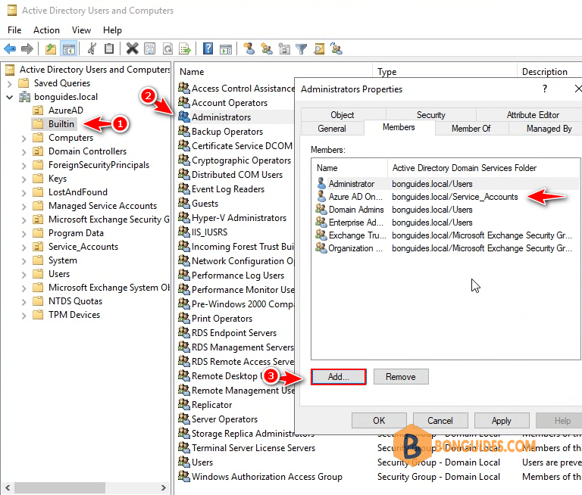Screen dimensions: 582x495
Task: Click the Forward arrow toolbar icon
Action: (x=27, y=48)
